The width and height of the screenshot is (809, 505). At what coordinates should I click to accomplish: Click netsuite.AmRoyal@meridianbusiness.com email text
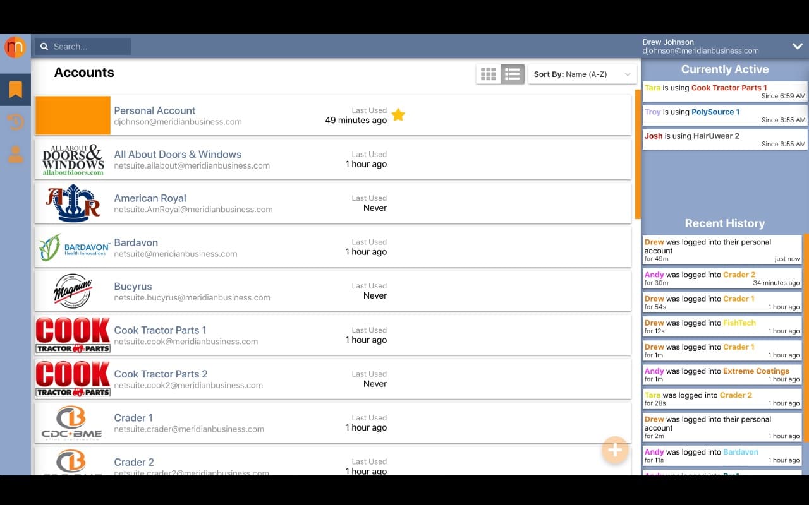(193, 210)
